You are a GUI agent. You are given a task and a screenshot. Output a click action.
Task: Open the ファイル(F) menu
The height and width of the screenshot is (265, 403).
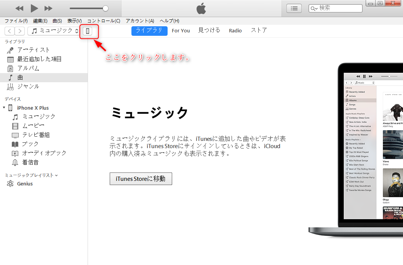click(x=16, y=21)
